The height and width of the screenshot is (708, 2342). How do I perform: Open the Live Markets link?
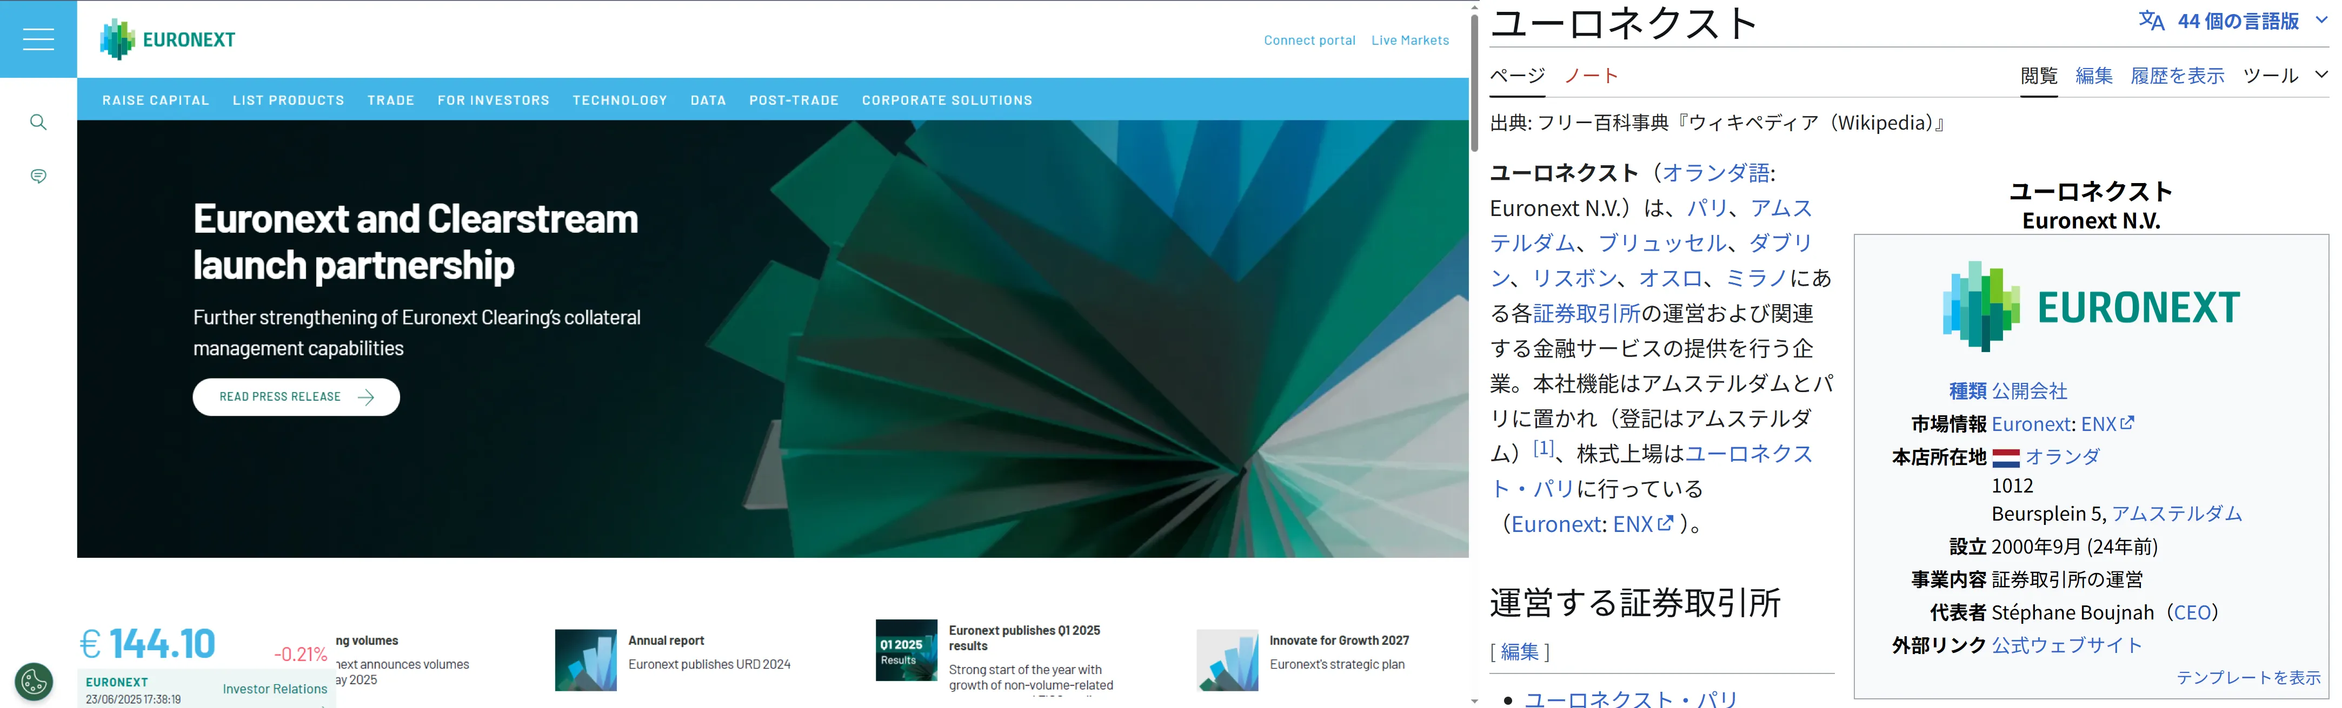pyautogui.click(x=1410, y=40)
